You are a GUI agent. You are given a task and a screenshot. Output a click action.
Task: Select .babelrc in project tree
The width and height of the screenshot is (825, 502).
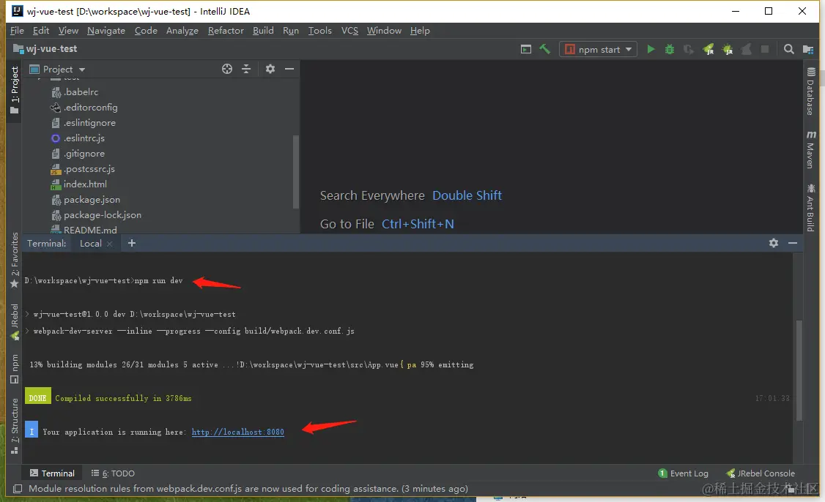[75, 92]
